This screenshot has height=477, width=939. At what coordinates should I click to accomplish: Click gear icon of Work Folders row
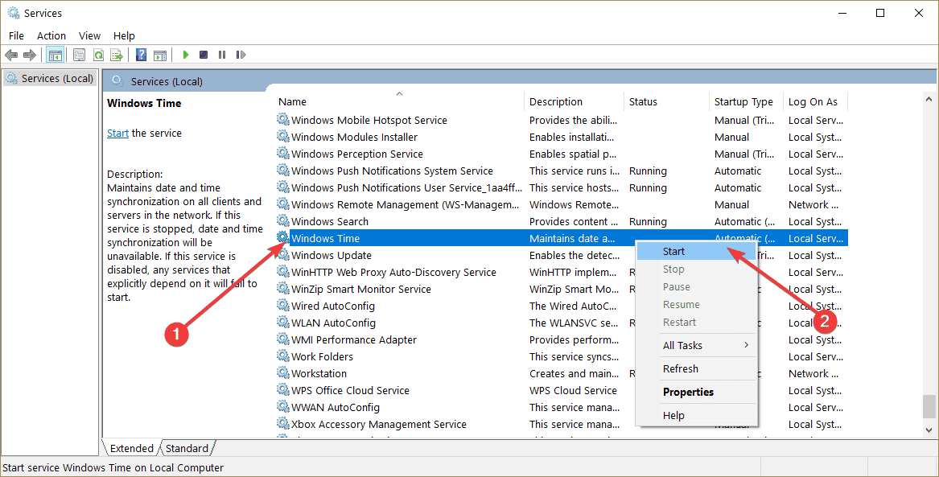coord(283,356)
